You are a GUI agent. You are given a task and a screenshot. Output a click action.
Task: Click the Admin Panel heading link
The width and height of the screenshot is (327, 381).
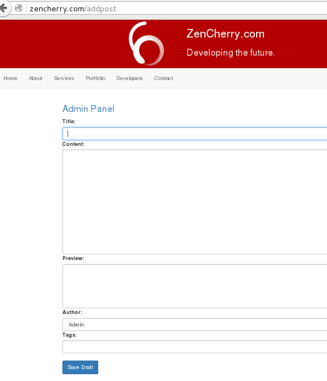coord(89,108)
